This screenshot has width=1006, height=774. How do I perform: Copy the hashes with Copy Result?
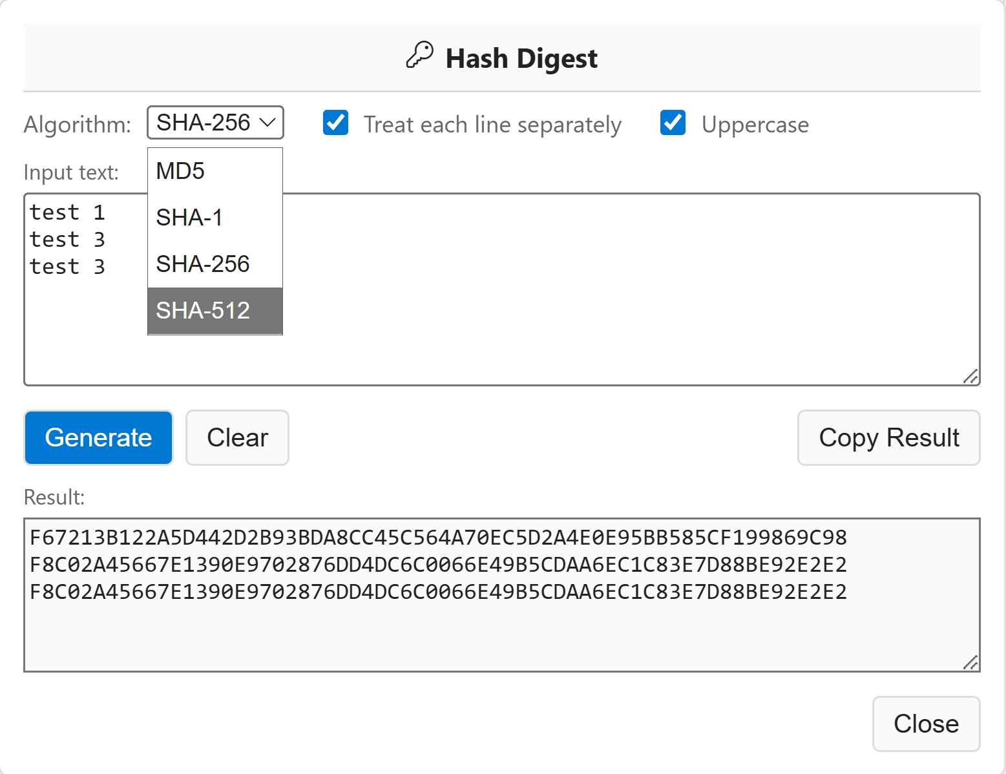click(888, 438)
